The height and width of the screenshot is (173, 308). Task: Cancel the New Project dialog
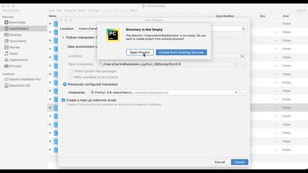[219, 162]
